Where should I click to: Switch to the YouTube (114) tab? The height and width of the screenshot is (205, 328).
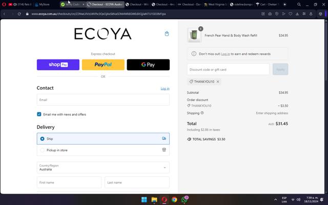pyautogui.click(x=20, y=5)
